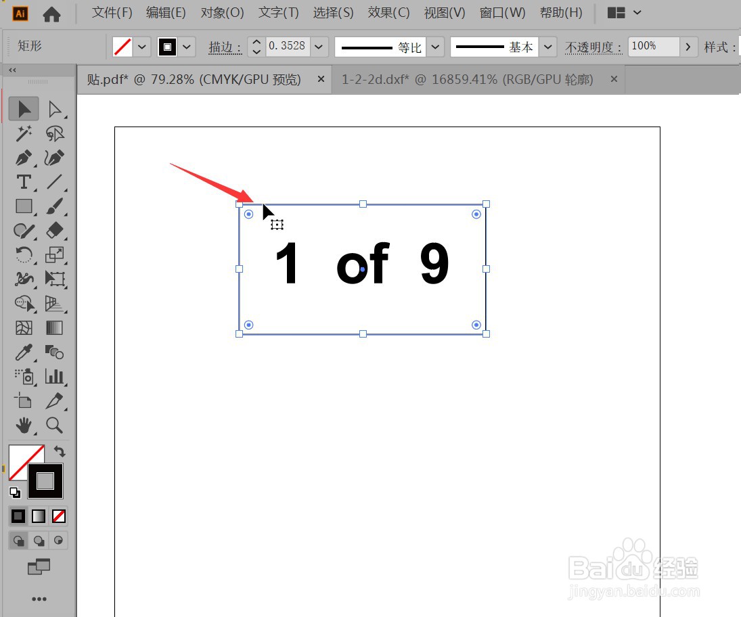
Task: Expand stroke weight dropdown
Action: (x=319, y=47)
